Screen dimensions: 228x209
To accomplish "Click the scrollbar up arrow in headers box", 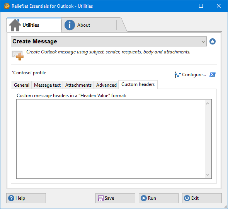I will tap(208, 104).
